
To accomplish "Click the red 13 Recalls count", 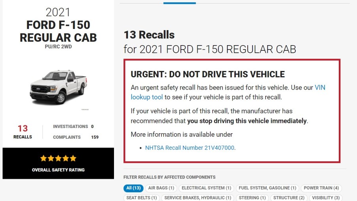I will [x=23, y=128].
